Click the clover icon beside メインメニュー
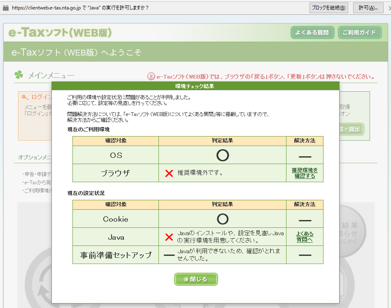 19,74
